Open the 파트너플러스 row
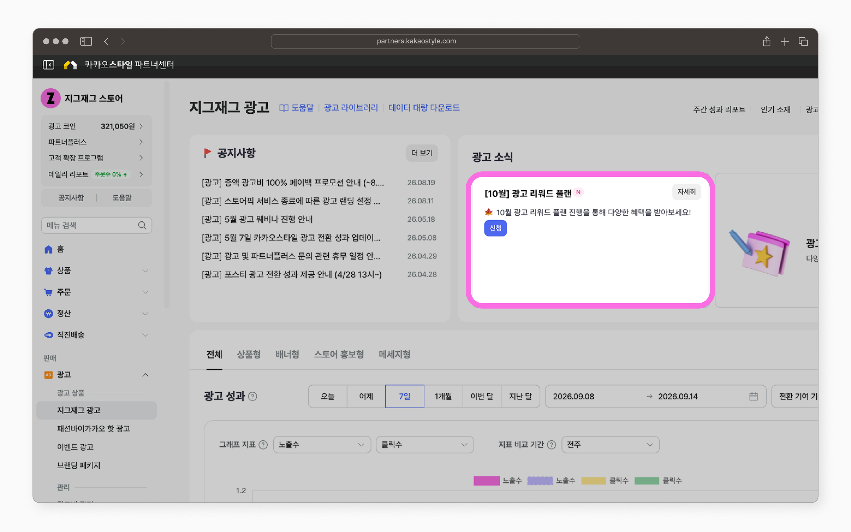 click(x=96, y=142)
